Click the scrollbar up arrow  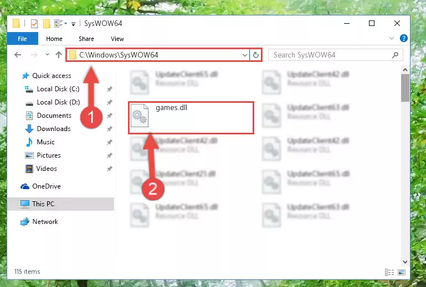tap(405, 70)
